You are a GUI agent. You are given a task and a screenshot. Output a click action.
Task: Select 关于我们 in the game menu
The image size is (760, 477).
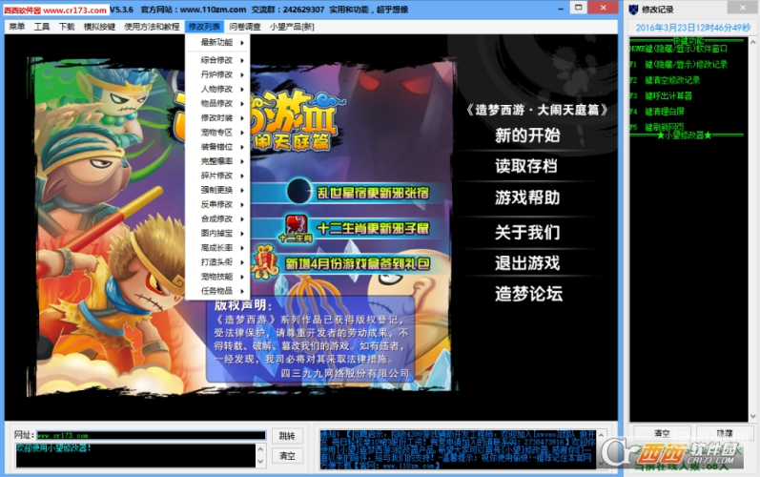[527, 232]
